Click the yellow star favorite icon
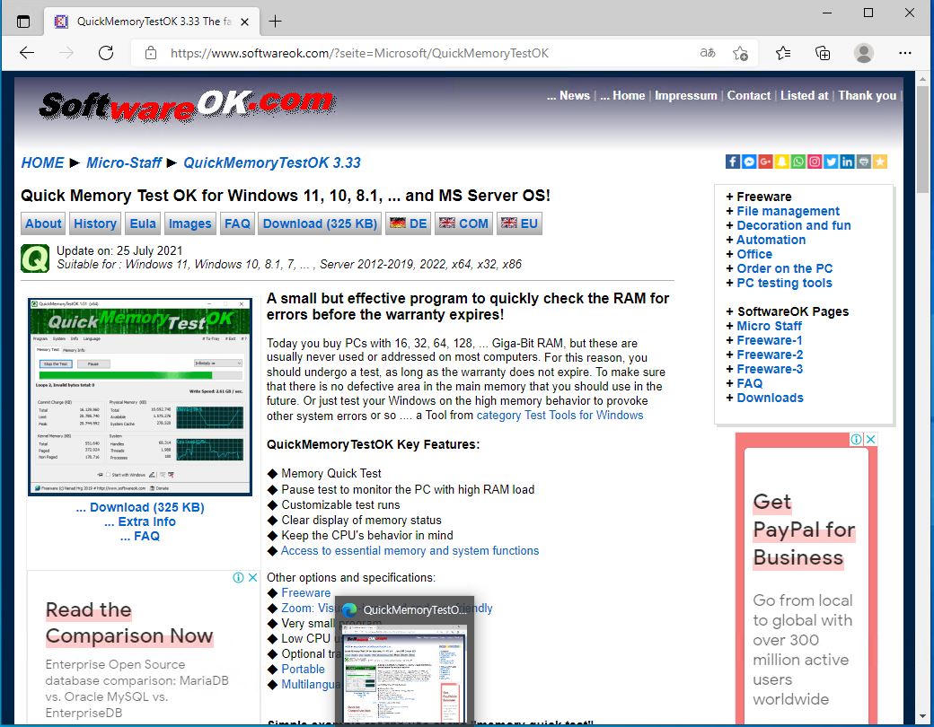Screen dimensions: 934x727 click(880, 162)
